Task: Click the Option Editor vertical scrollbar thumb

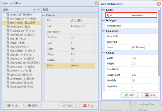Action: pos(159,43)
